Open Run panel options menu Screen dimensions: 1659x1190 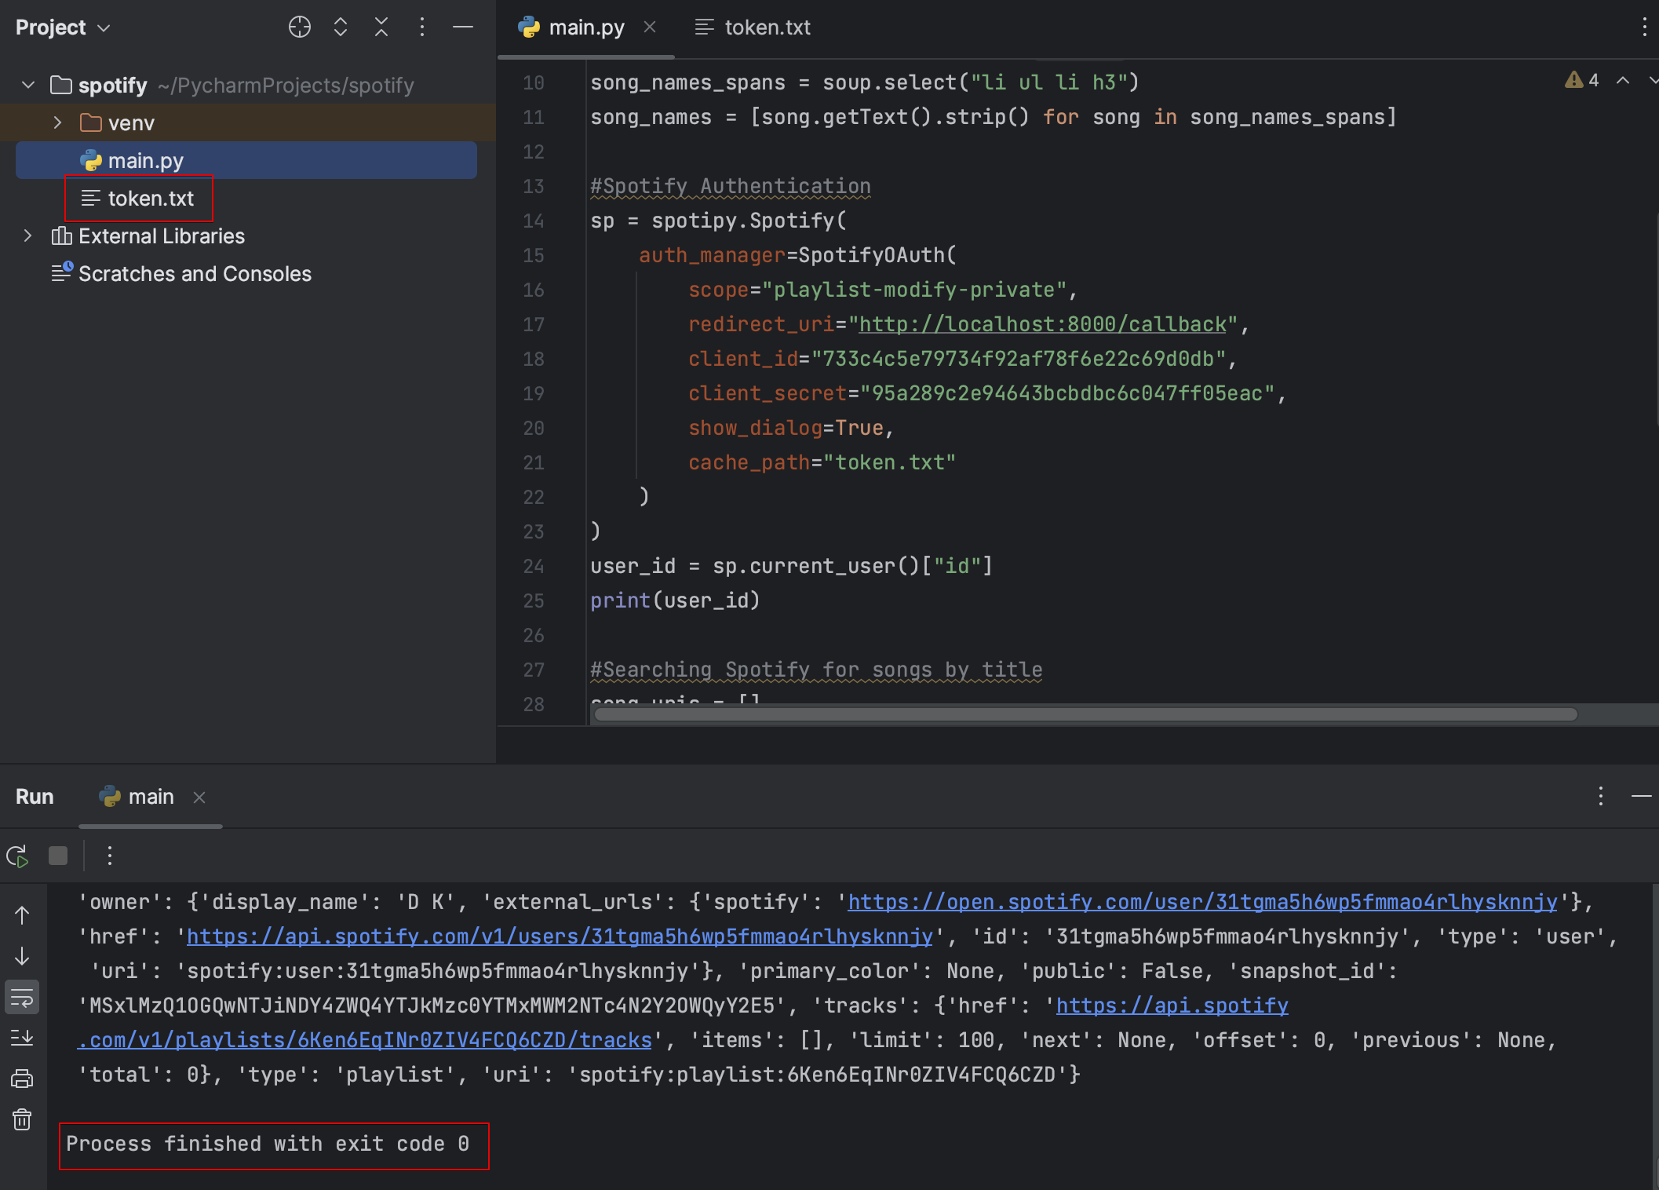pyautogui.click(x=1601, y=797)
